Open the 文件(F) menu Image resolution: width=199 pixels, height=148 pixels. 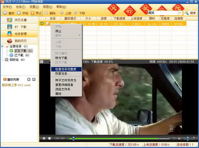click(x=7, y=7)
